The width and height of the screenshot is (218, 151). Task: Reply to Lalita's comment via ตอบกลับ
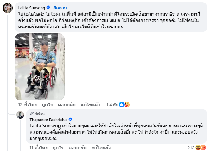tap(67, 105)
